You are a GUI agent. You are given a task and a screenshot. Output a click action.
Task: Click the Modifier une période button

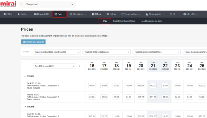click(33, 42)
